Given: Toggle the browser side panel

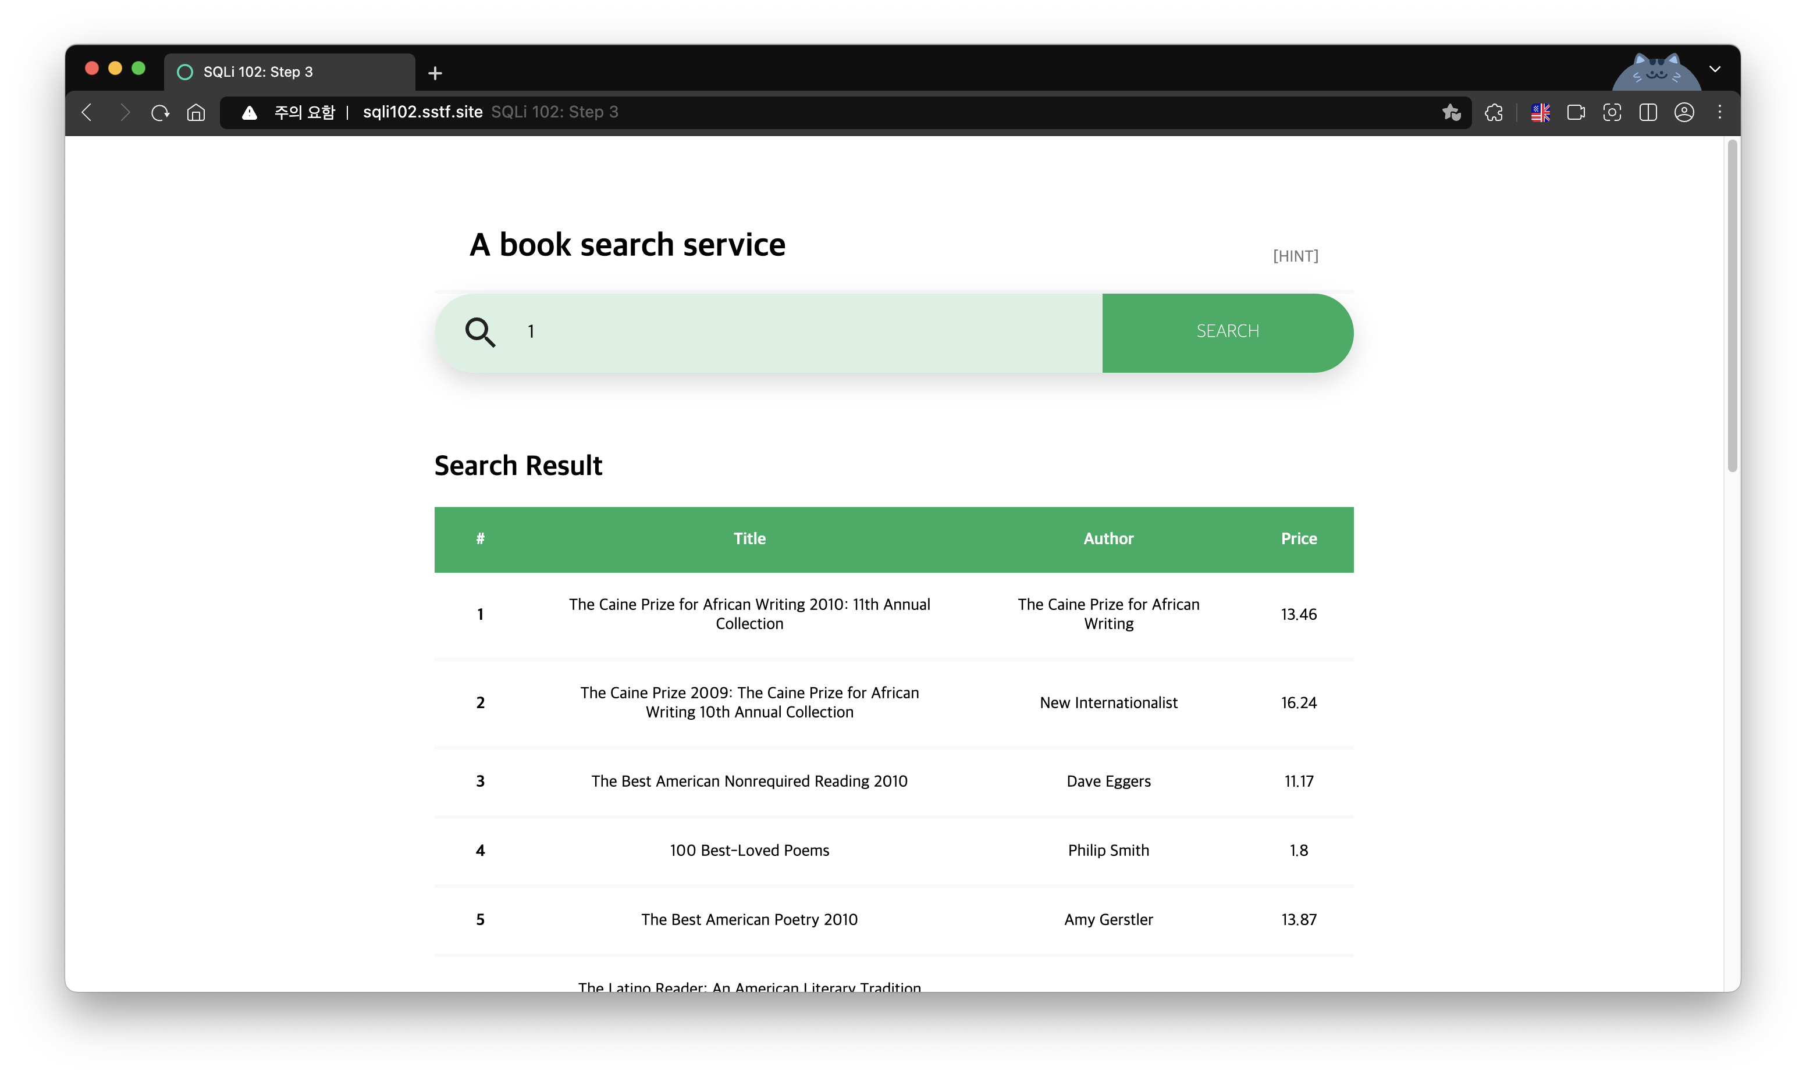Looking at the screenshot, I should (x=1648, y=112).
